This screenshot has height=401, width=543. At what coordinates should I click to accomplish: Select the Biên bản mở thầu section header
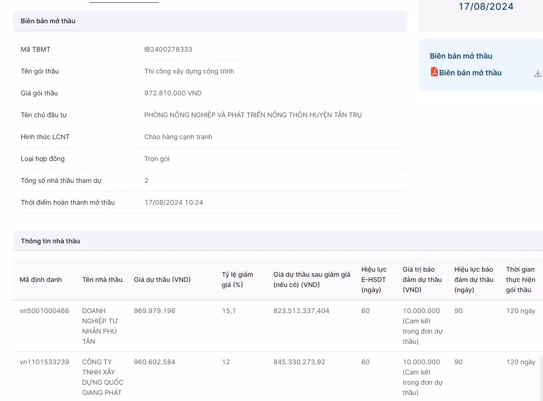click(48, 21)
